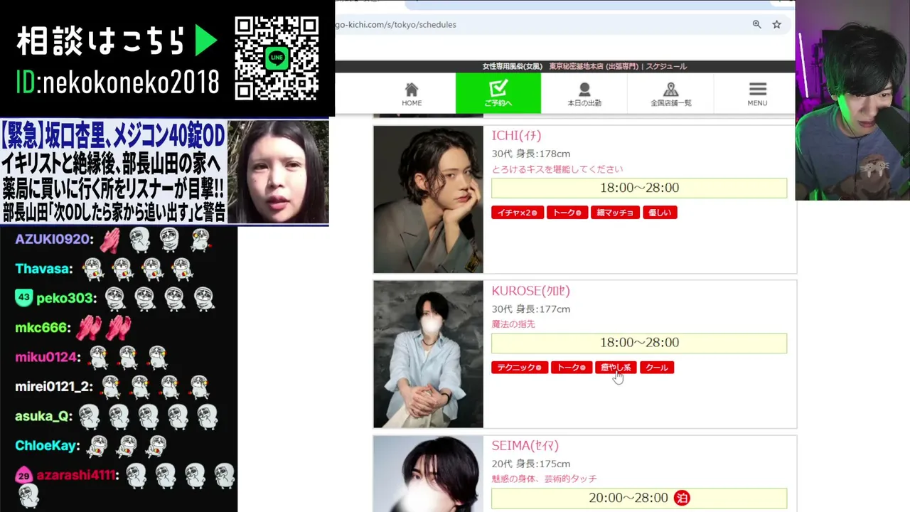Click the LINE QR code
The image size is (910, 512).
pyautogui.click(x=277, y=58)
